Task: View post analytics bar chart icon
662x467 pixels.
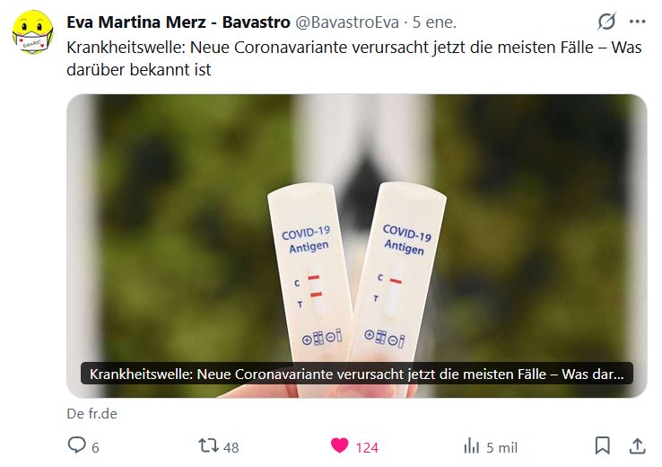Action: click(x=471, y=445)
